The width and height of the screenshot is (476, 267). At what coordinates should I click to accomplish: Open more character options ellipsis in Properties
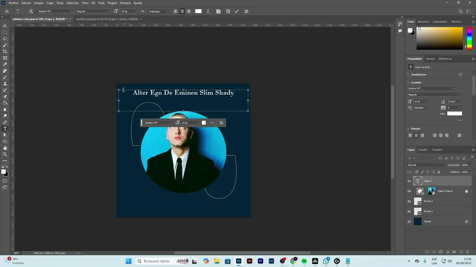(x=459, y=120)
